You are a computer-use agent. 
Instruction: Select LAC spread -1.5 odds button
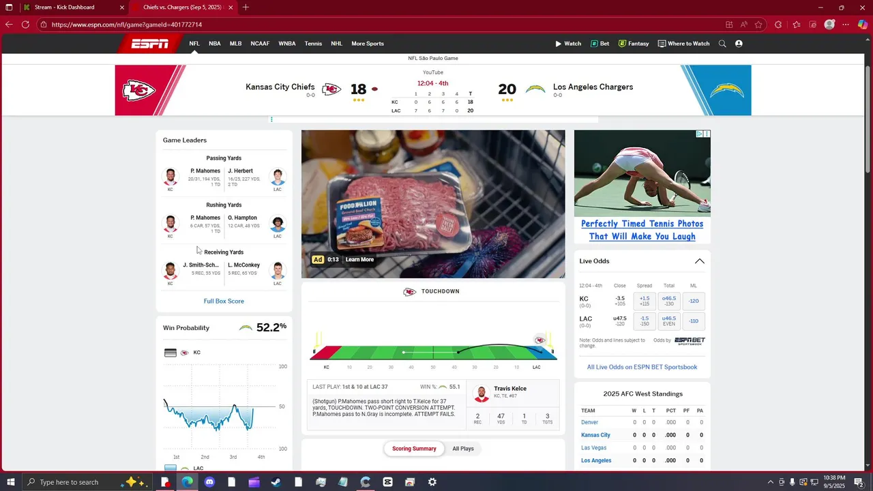point(645,321)
